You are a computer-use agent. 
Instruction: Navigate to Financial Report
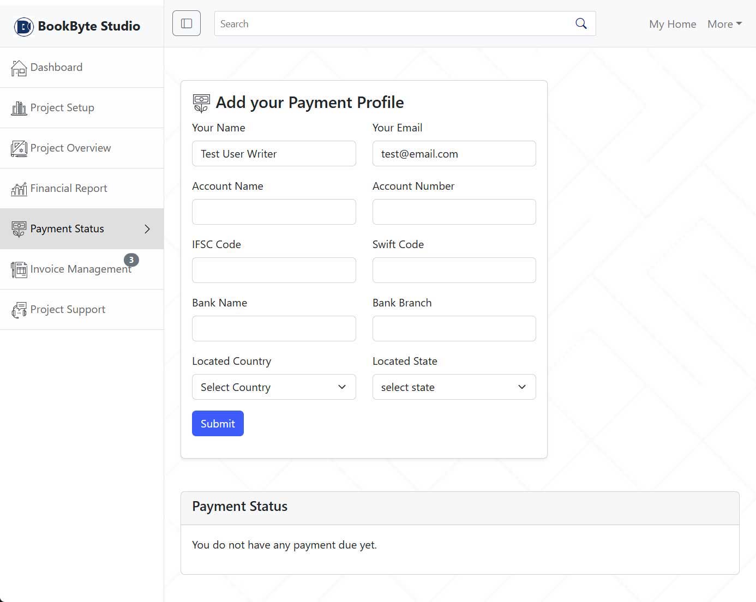(x=69, y=189)
